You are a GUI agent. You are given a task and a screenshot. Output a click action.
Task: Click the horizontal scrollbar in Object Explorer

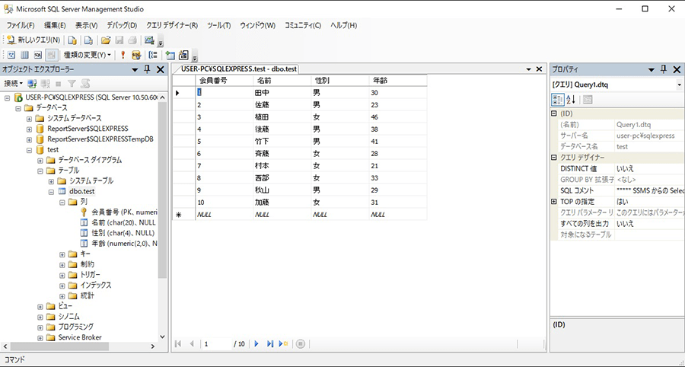click(x=58, y=346)
